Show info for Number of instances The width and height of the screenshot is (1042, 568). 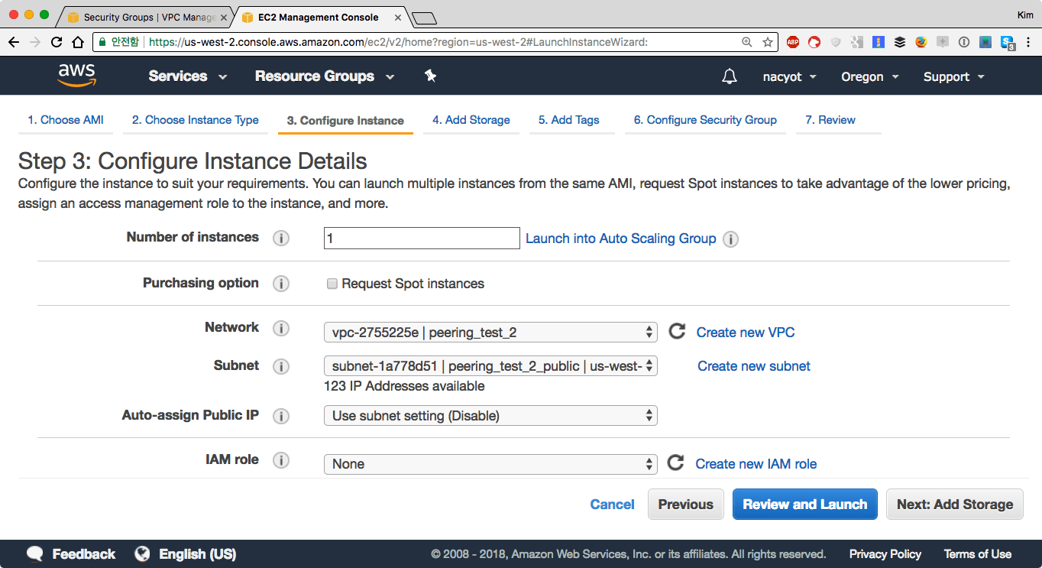[x=281, y=238]
